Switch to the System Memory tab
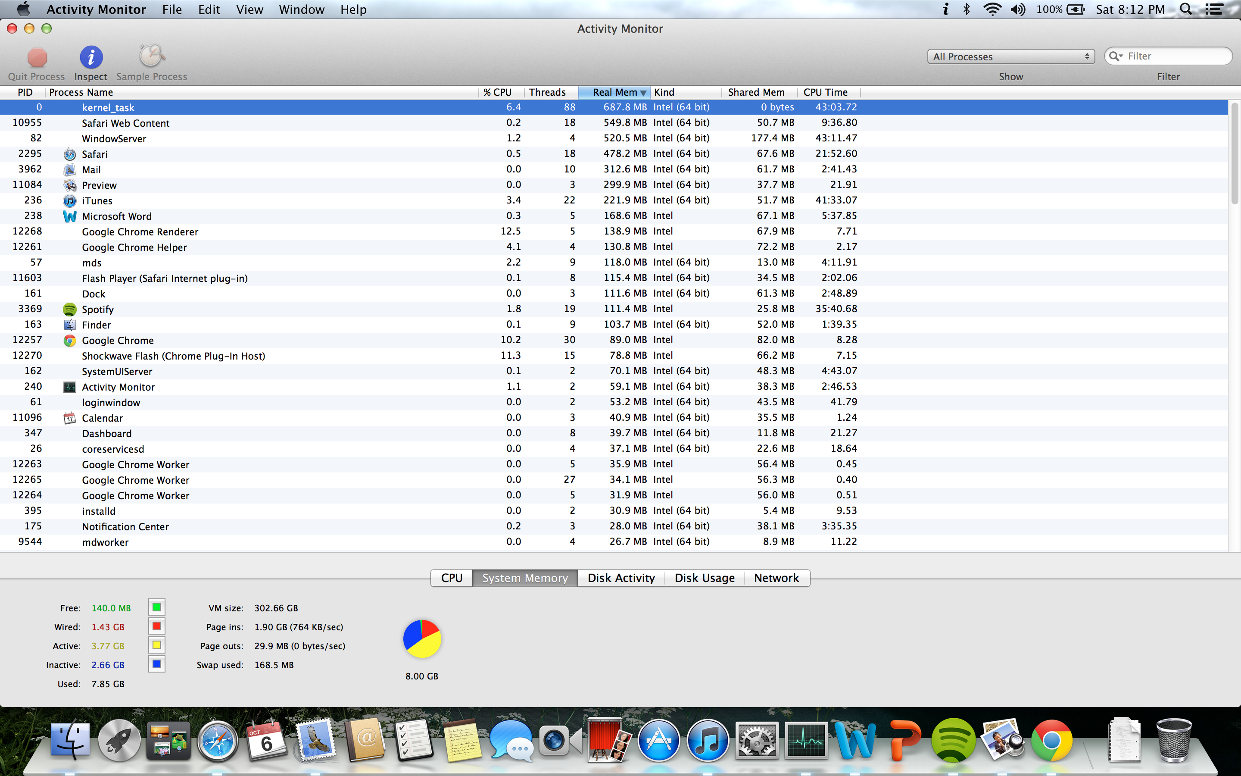The image size is (1241, 776). (x=525, y=578)
